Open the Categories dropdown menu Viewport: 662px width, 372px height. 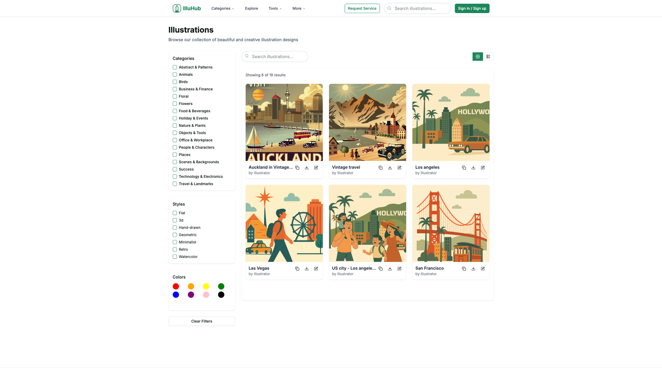pyautogui.click(x=222, y=8)
